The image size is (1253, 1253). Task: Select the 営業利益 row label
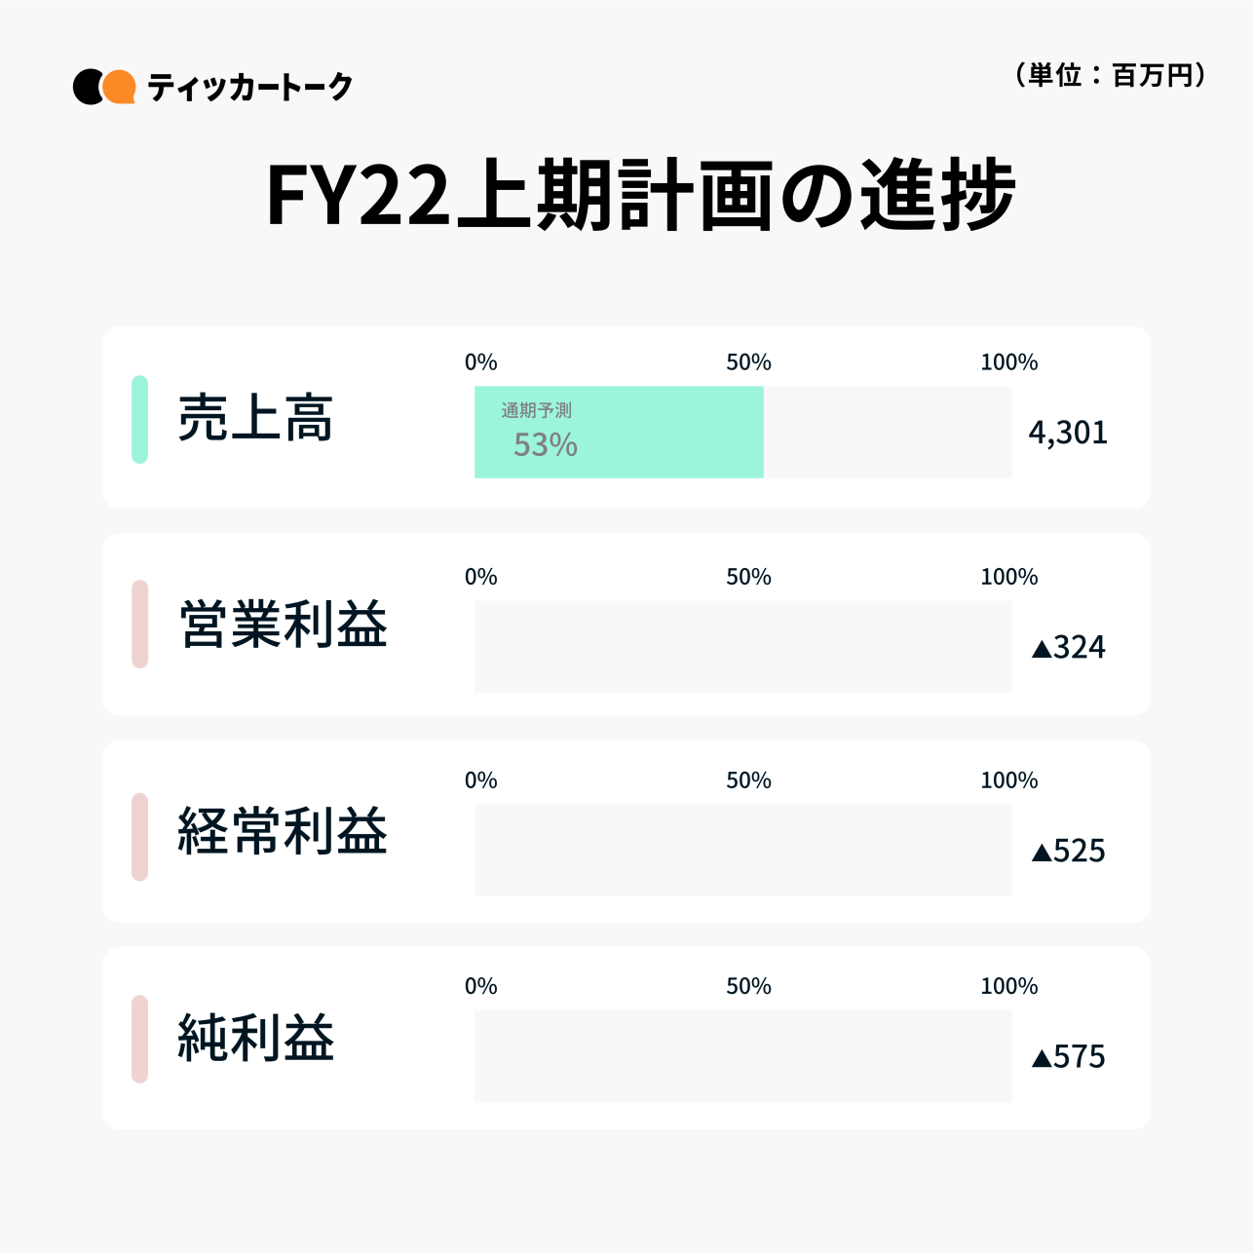coord(283,625)
